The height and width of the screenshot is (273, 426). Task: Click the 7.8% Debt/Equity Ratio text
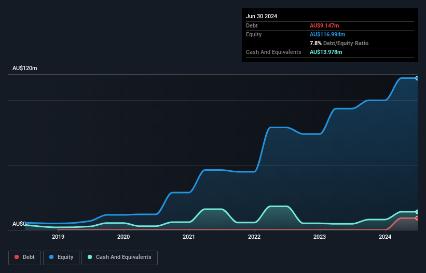(x=339, y=43)
